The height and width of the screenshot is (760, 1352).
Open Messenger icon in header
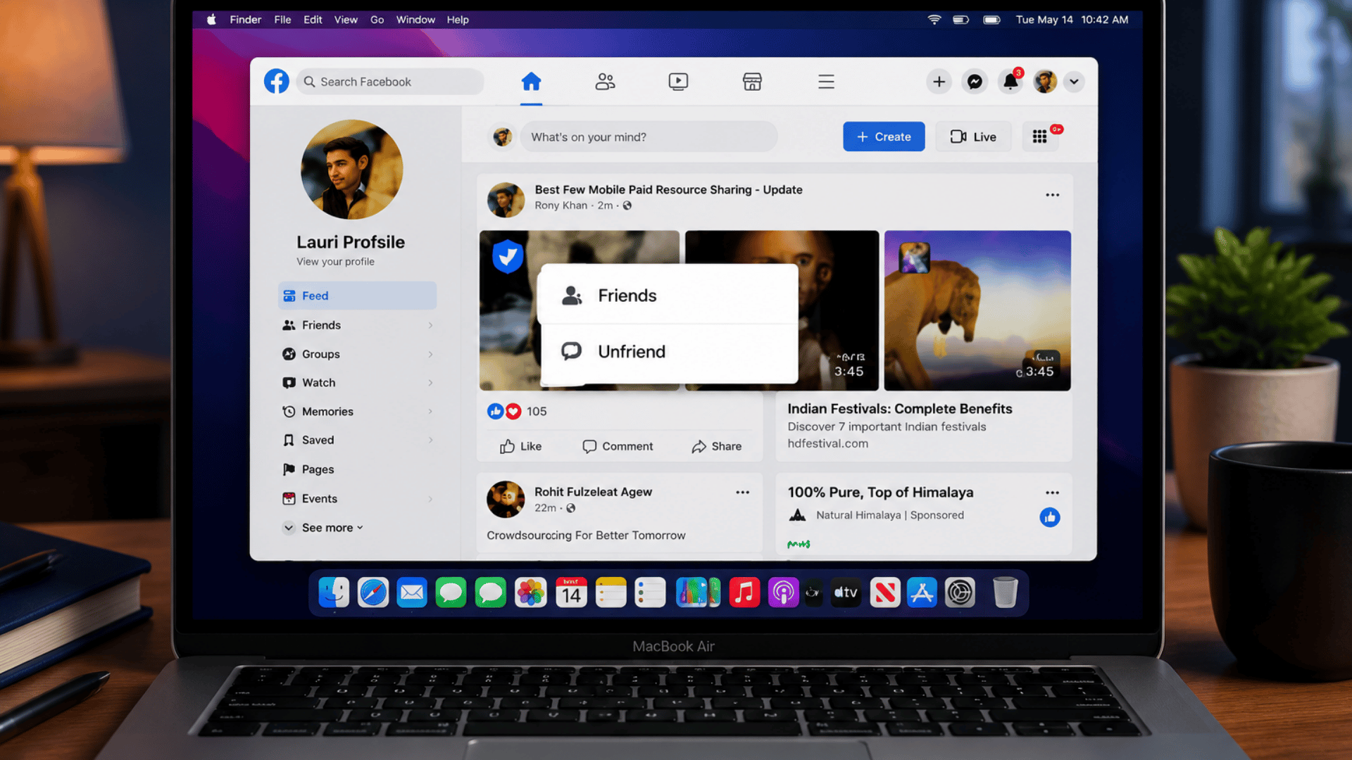tap(975, 82)
